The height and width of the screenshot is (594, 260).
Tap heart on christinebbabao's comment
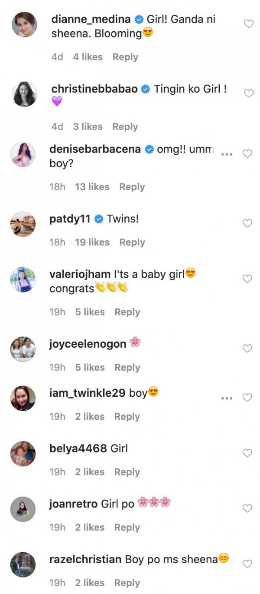[x=249, y=93]
